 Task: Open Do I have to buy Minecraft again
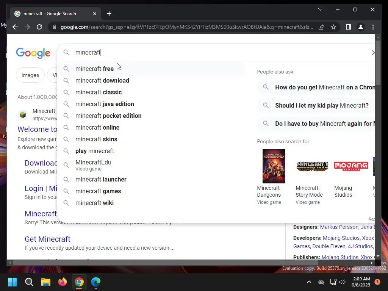[x=316, y=124]
